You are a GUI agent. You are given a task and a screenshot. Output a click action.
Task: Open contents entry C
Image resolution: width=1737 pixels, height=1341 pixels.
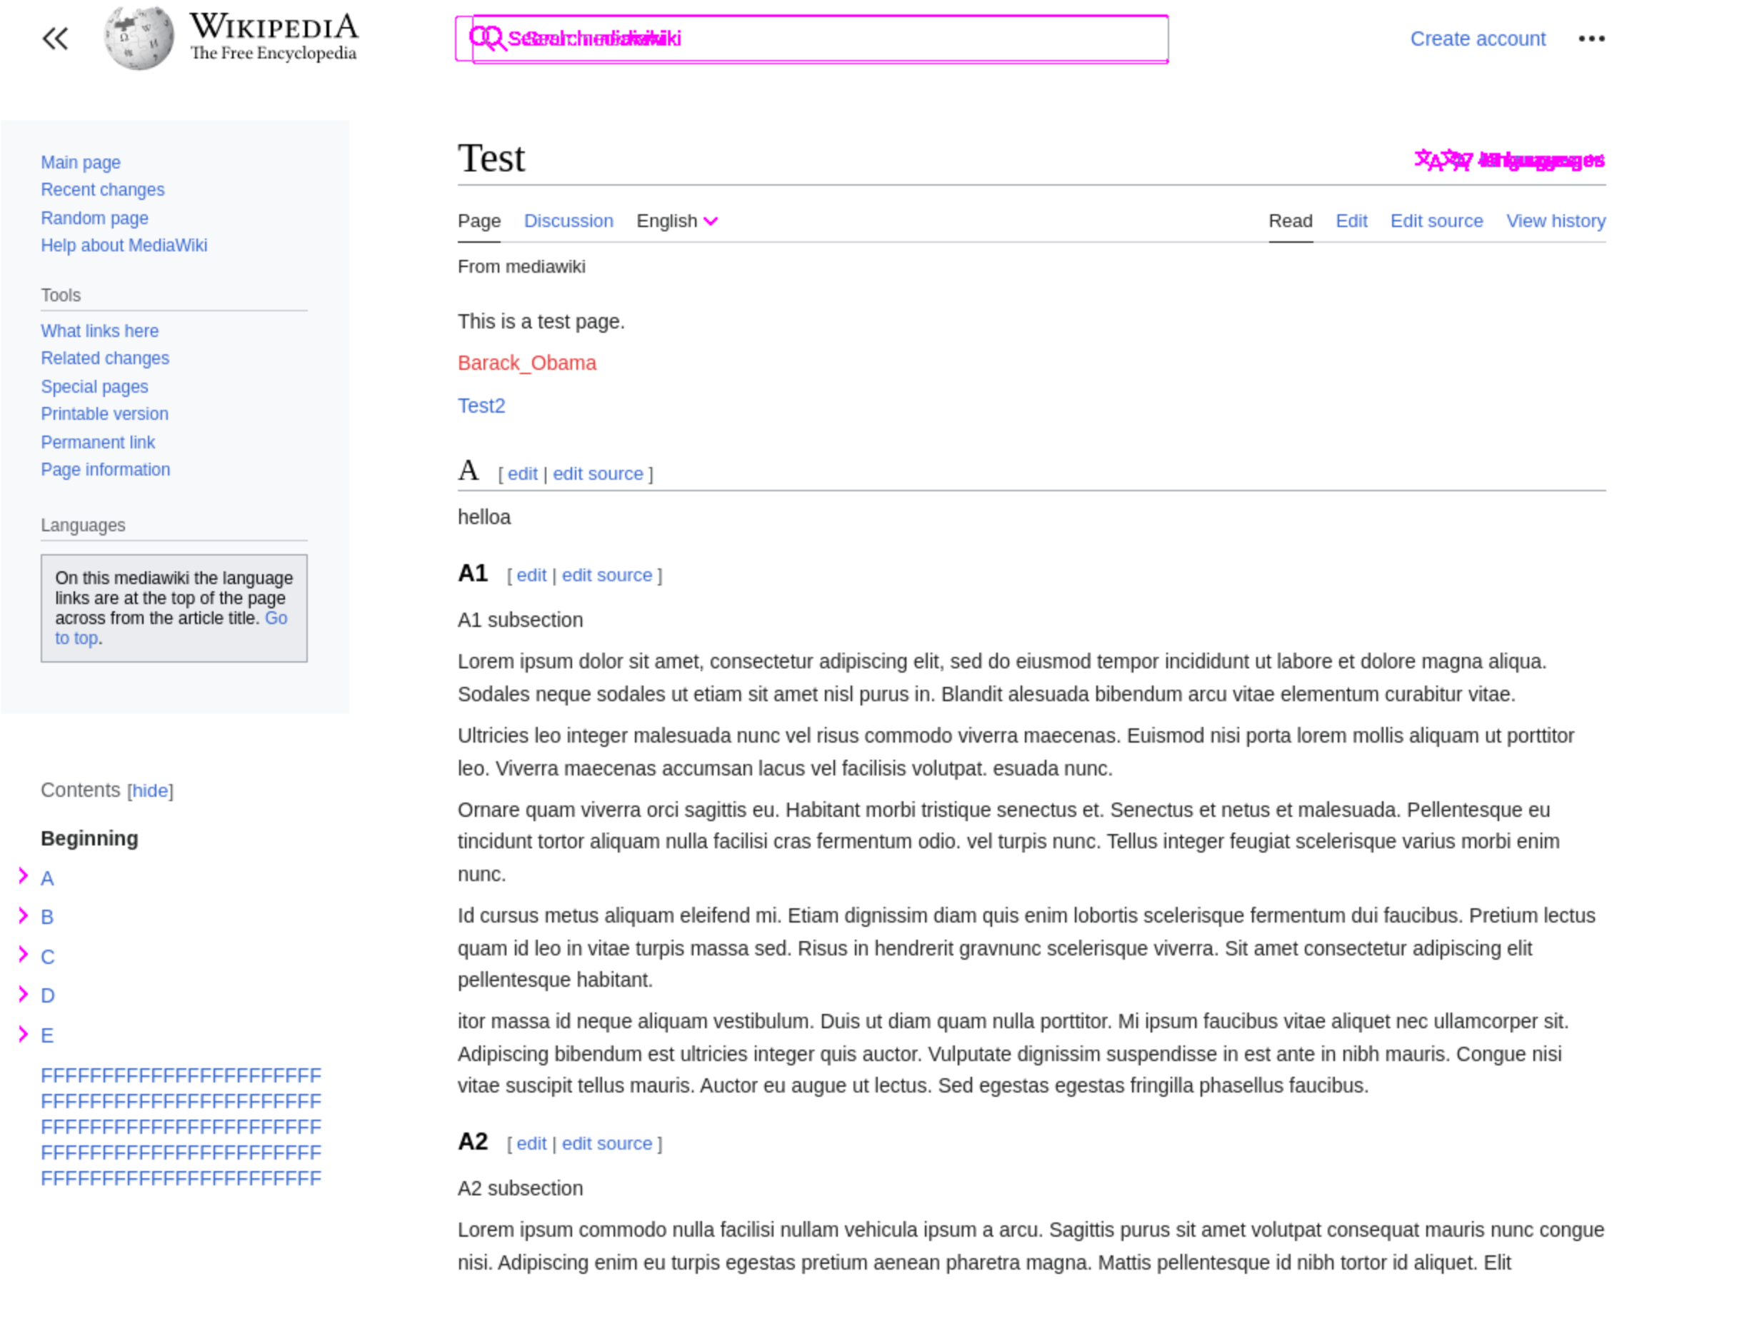tap(48, 957)
